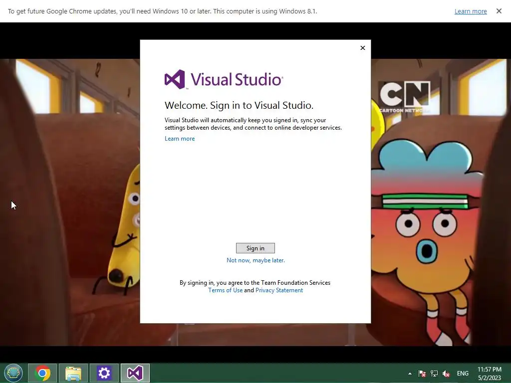The height and width of the screenshot is (383, 511).
Task: Choose Not now, maybe later link
Action: (255, 260)
